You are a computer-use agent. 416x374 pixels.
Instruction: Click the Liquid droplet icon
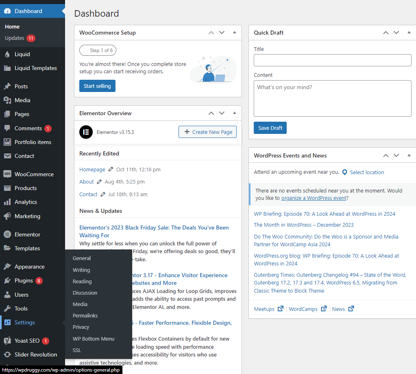pos(7,54)
